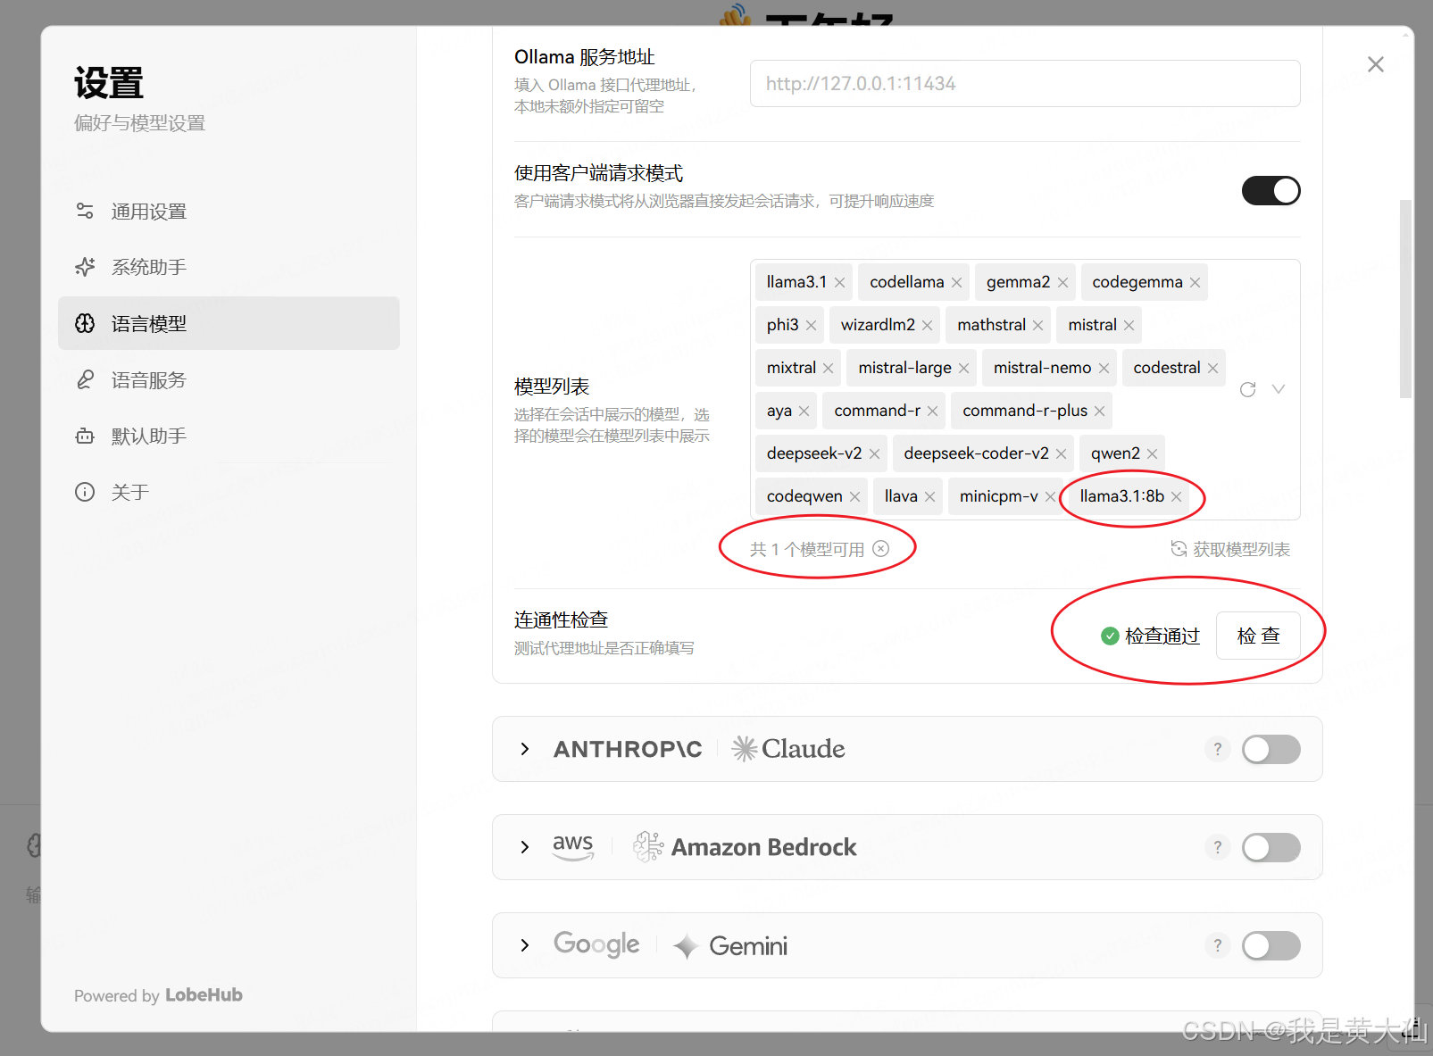This screenshot has height=1056, width=1433.
Task: Open Anthropic help question mark
Action: (x=1218, y=749)
